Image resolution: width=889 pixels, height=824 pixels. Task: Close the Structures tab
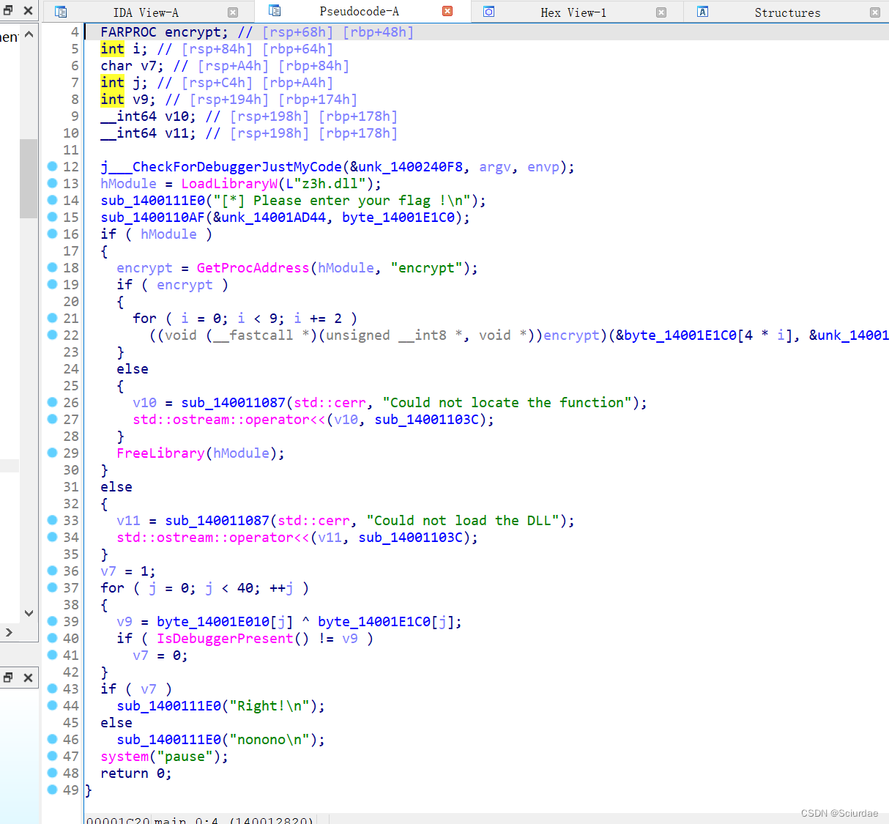click(875, 12)
